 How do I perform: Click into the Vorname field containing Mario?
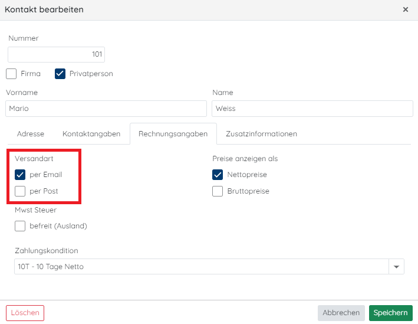[x=106, y=109]
